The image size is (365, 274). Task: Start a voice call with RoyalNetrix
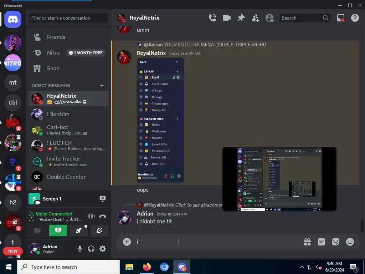(x=212, y=18)
